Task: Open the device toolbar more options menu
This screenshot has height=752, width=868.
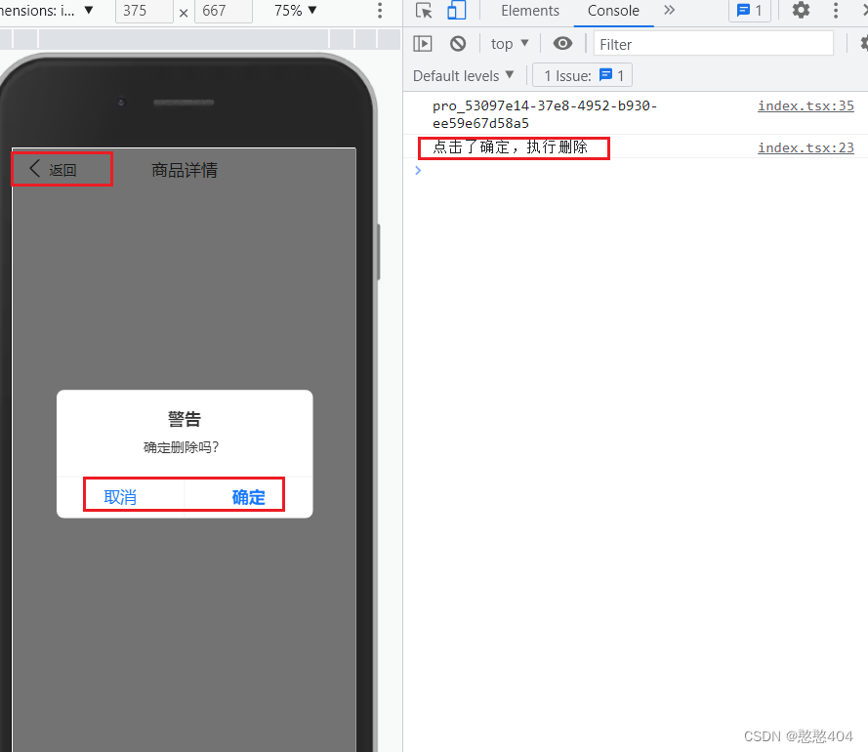Action: point(380,11)
